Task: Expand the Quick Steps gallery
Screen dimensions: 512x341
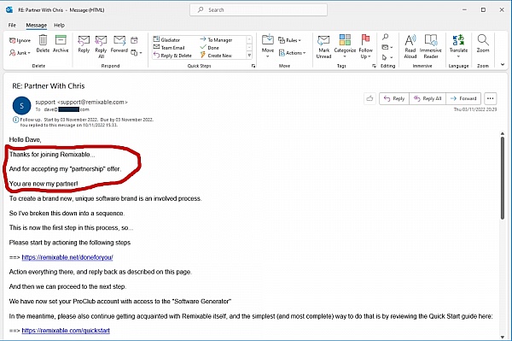Action: click(249, 56)
